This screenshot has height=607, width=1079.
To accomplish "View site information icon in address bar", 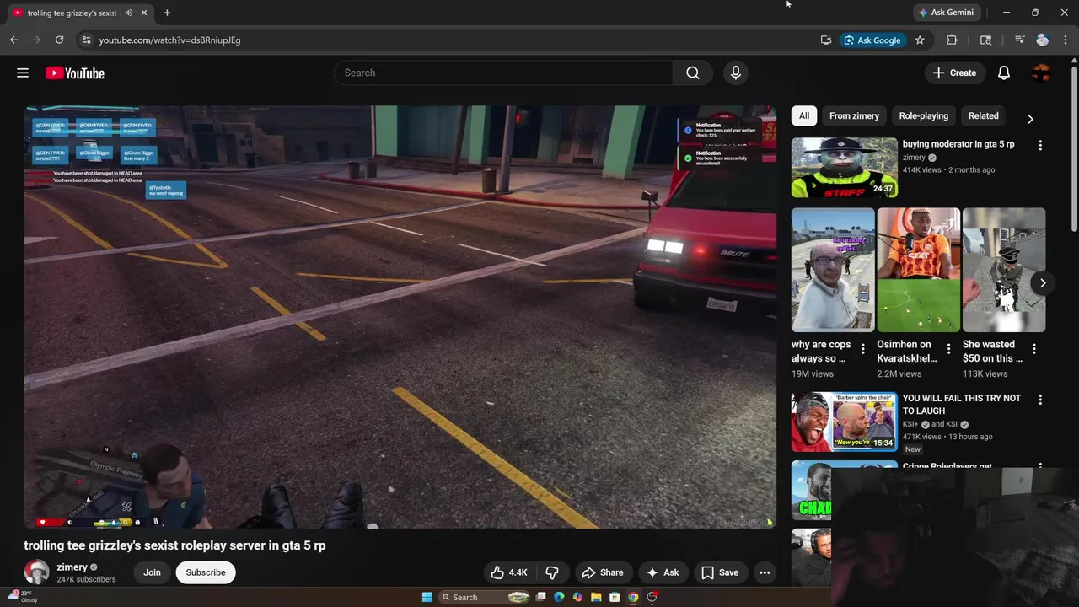I will pyautogui.click(x=86, y=40).
